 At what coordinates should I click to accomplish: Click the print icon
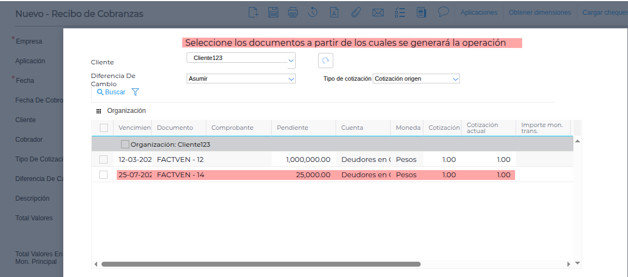[293, 13]
